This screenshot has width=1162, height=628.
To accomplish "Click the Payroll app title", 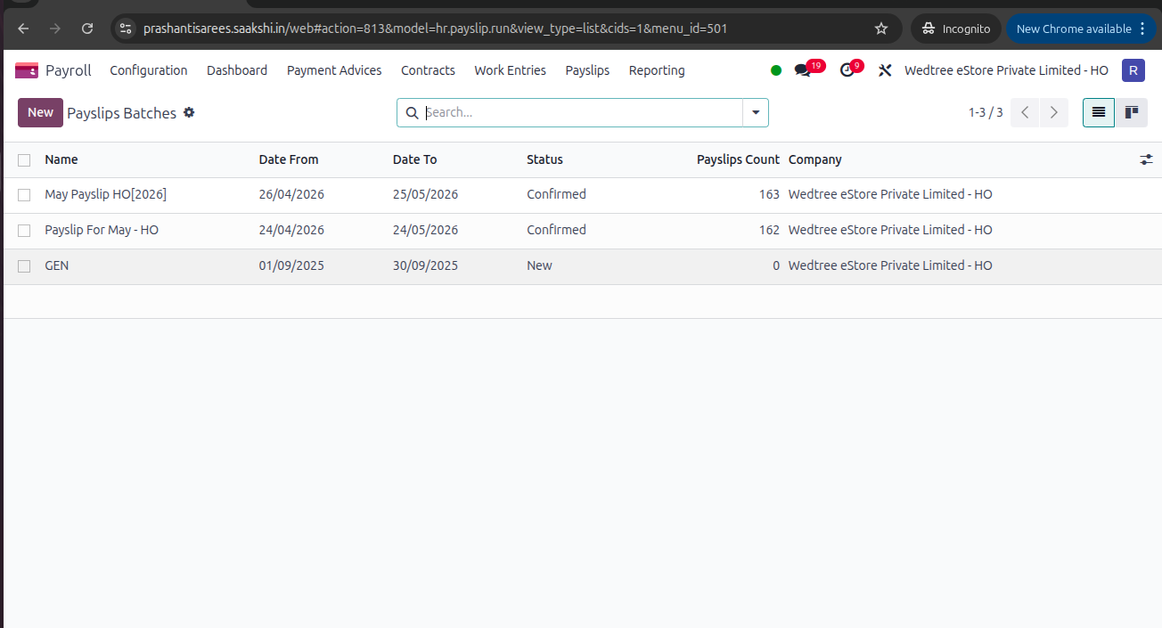I will tap(69, 70).
